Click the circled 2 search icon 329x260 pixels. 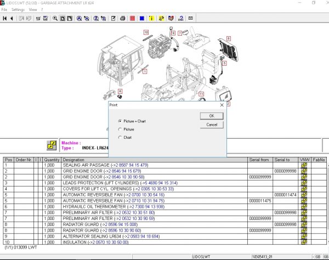click(96, 19)
